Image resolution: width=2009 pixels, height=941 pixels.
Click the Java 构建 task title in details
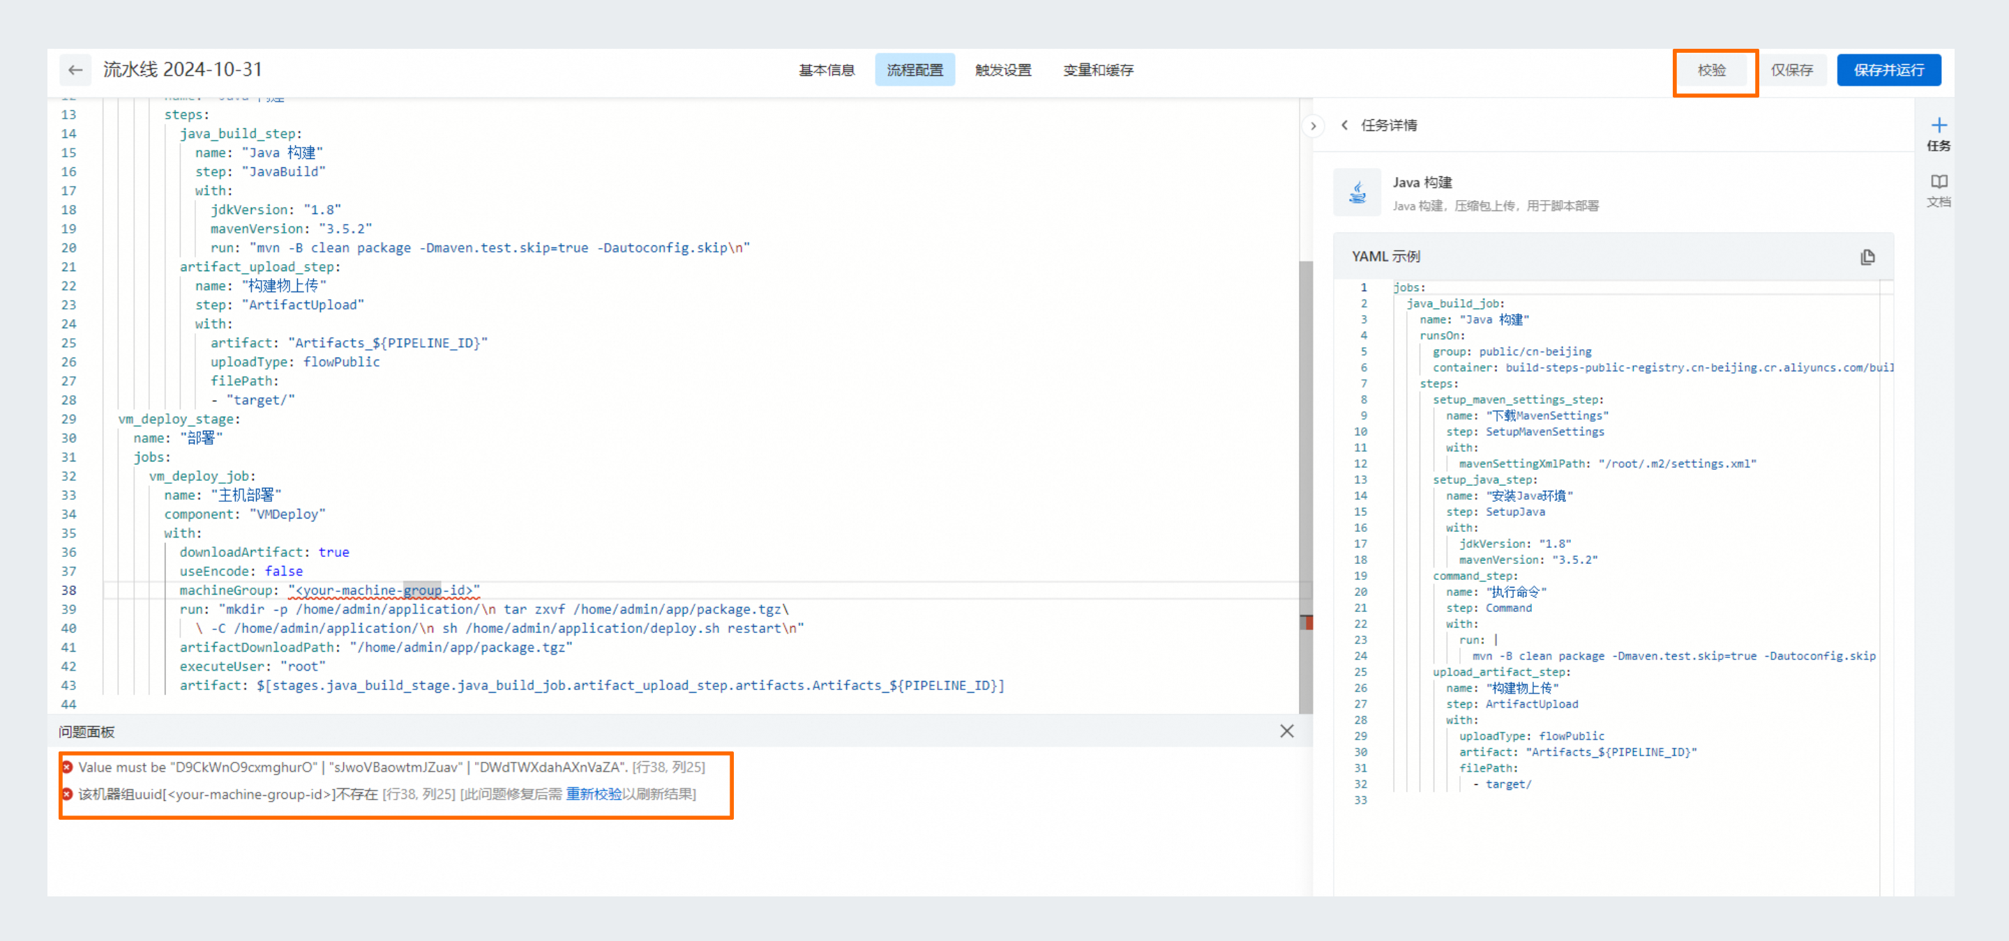[1422, 183]
